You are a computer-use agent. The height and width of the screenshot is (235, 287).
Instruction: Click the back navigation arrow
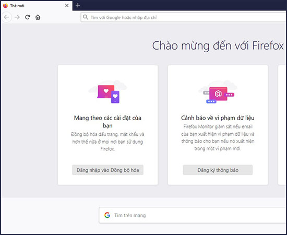7,17
